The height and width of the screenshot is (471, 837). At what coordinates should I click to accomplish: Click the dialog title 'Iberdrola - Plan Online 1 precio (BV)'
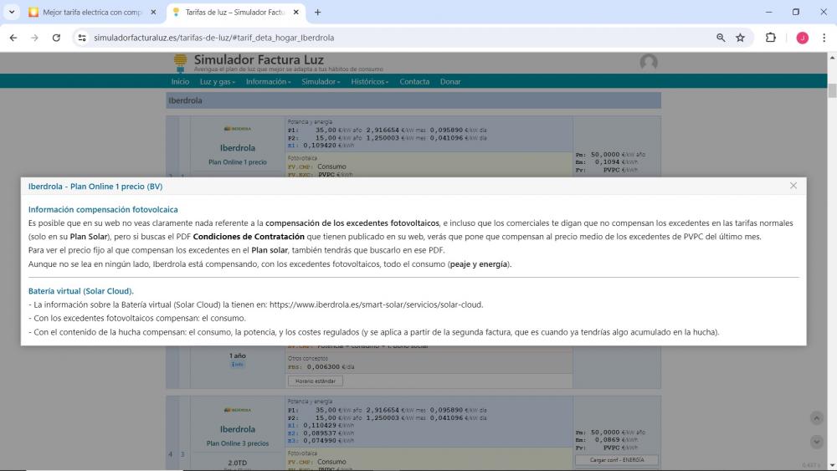coord(95,187)
